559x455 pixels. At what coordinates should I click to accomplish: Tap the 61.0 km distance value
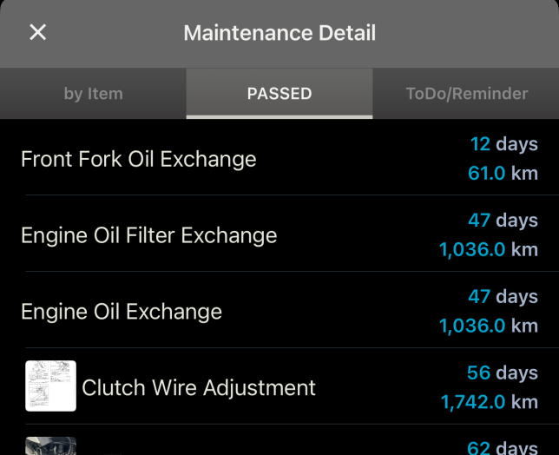pos(503,174)
